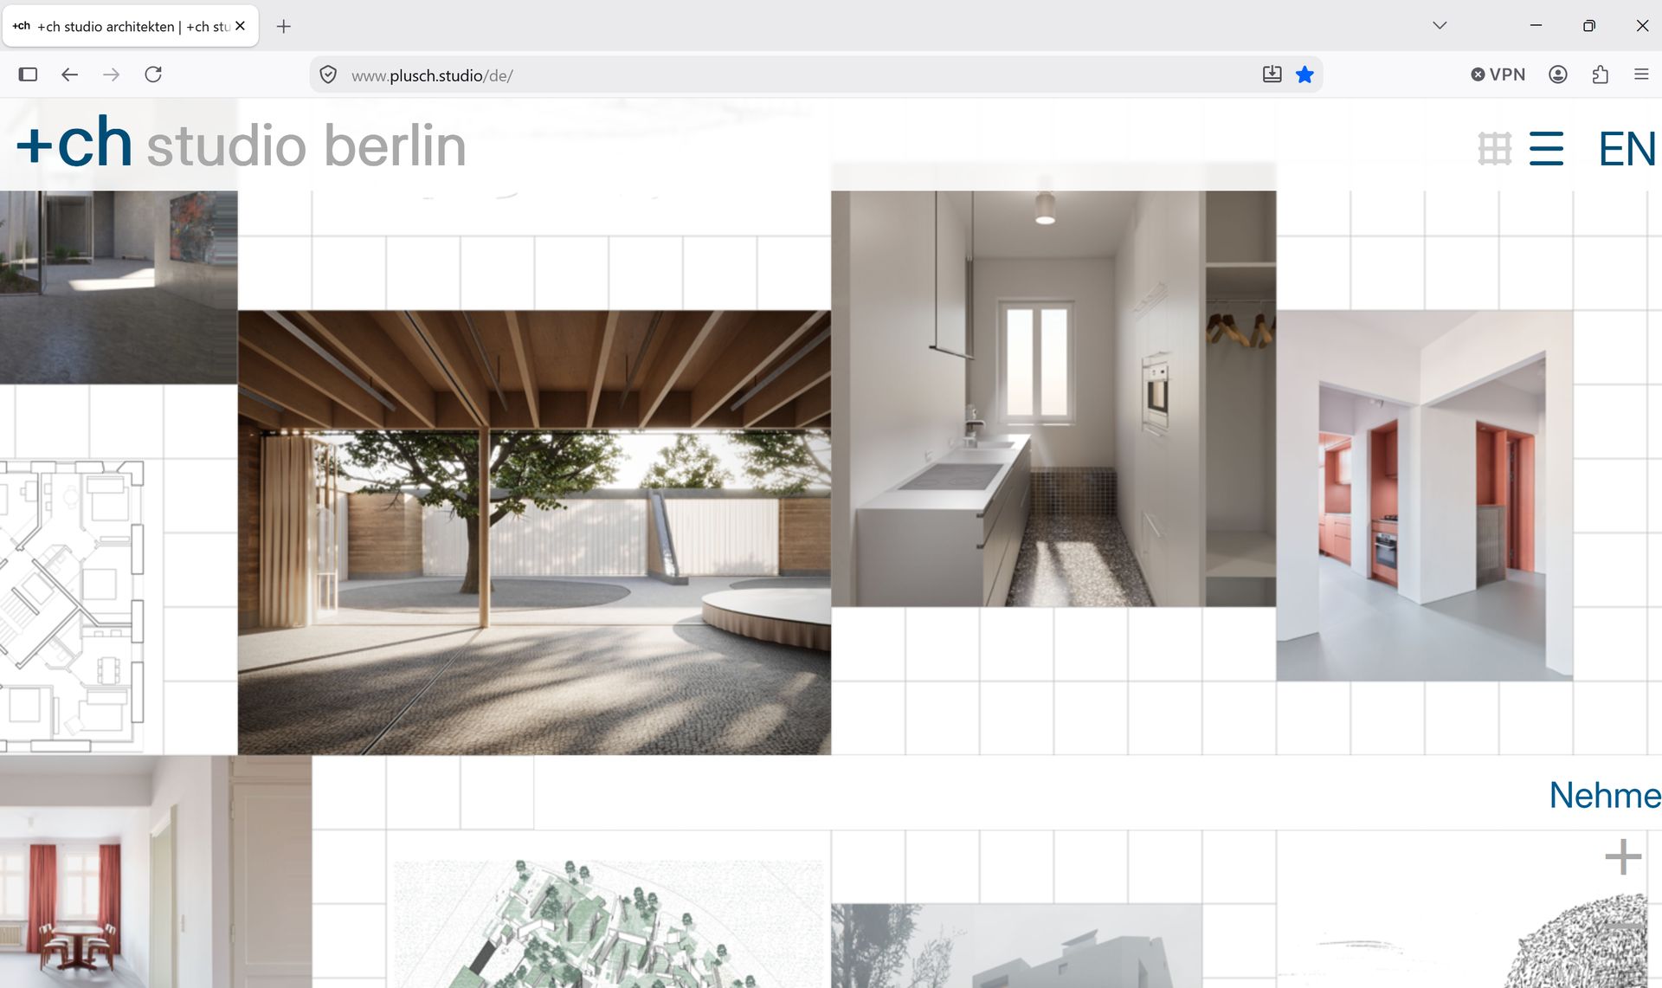Toggle the blue bookmark star
The height and width of the screenshot is (988, 1662).
coord(1304,74)
